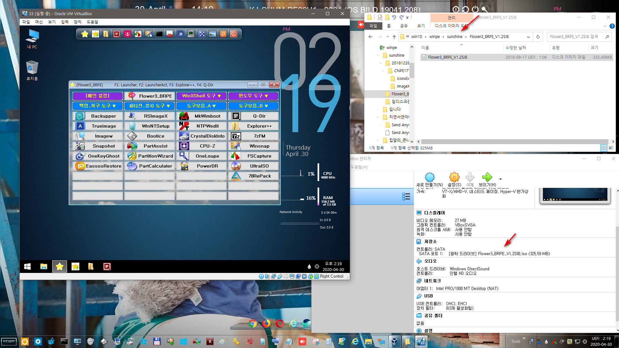Click the yellow star icon in the VM top dock
This screenshot has width=619, height=348.
[x=85, y=34]
